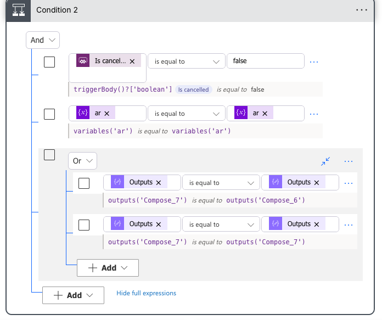Screen dimensions: 382x320
Task: Open ellipsis menu for Compose_6 comparison row
Action: coord(349,183)
